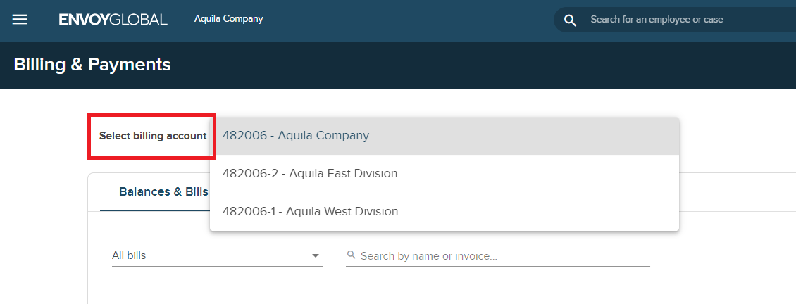Image resolution: width=796 pixels, height=304 pixels.
Task: Expand the All bills dropdown arrow
Action: 315,255
